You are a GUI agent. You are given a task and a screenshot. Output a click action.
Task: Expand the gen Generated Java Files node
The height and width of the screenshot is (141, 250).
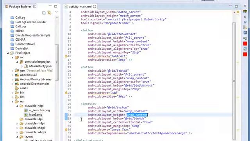pos(12,70)
